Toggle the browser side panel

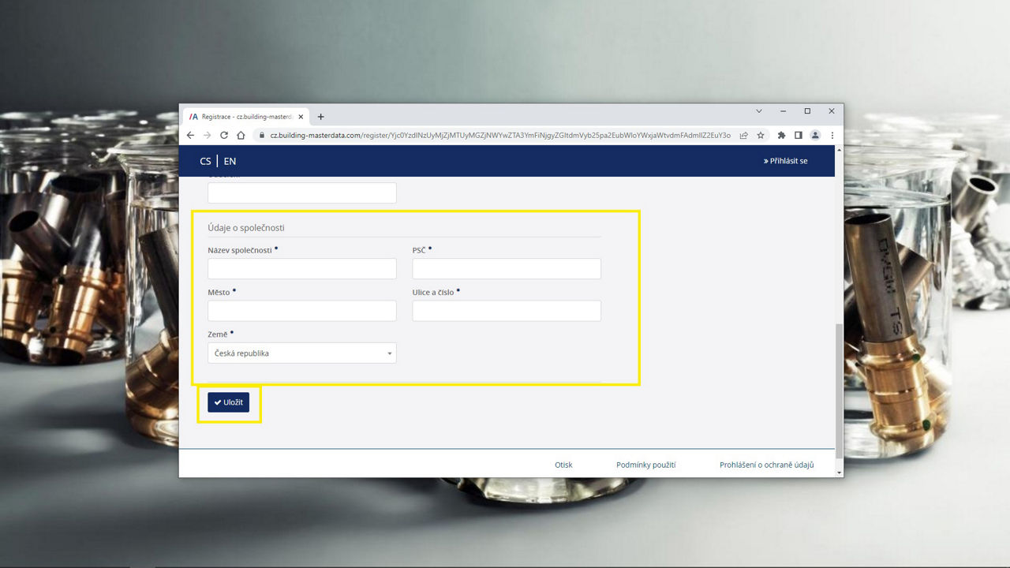coord(799,135)
